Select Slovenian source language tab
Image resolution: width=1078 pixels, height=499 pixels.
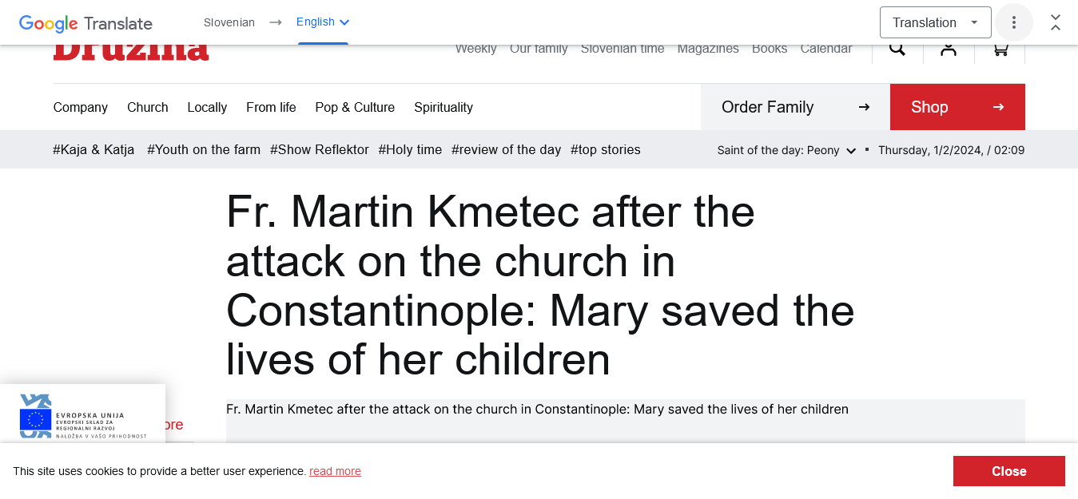(x=229, y=22)
